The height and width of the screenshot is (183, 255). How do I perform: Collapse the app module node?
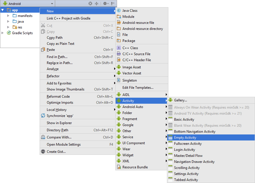pos(3,10)
